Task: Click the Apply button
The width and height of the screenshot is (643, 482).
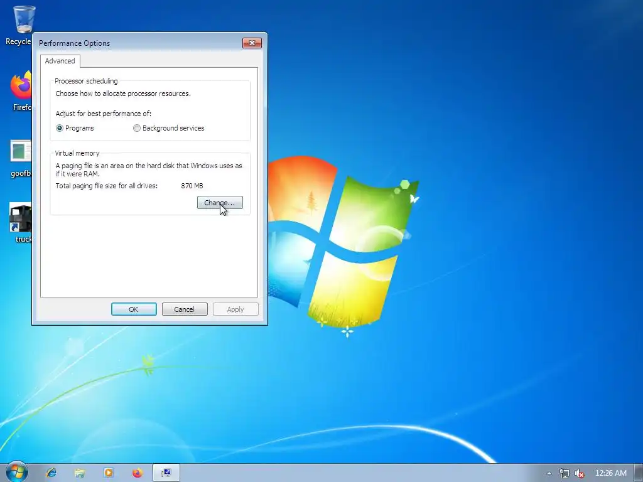Action: click(235, 309)
